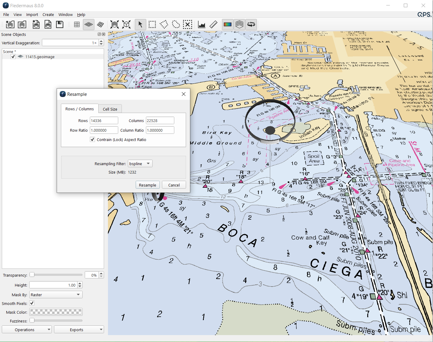Click the save (floppy disk) toolbar icon

(x=60, y=24)
